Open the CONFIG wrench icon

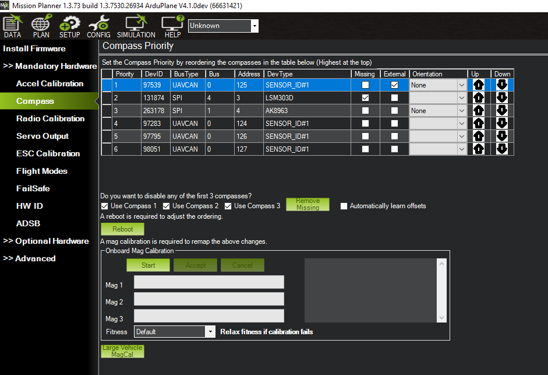tap(98, 27)
